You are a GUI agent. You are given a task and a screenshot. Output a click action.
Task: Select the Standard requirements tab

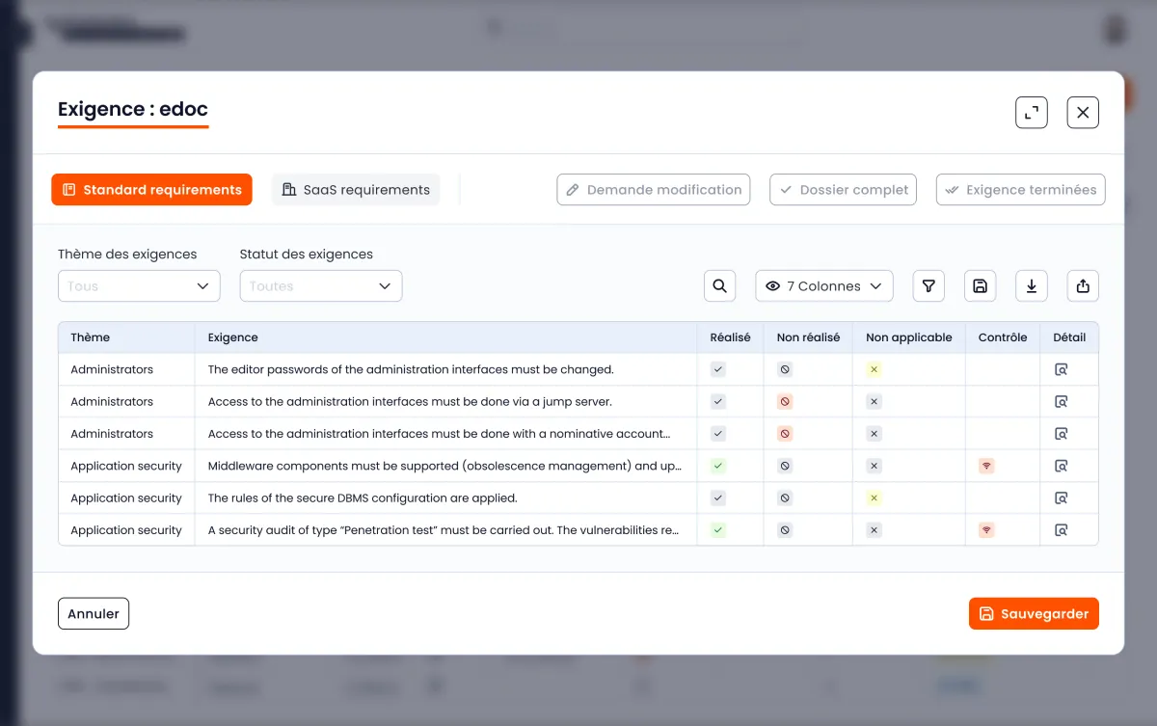coord(151,190)
